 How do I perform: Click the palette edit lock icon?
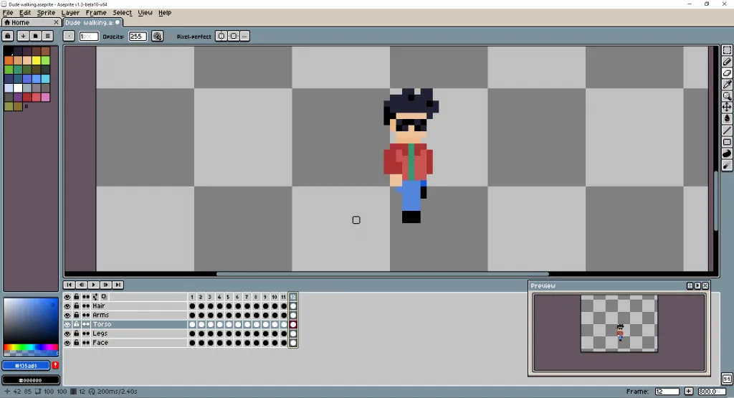7,36
